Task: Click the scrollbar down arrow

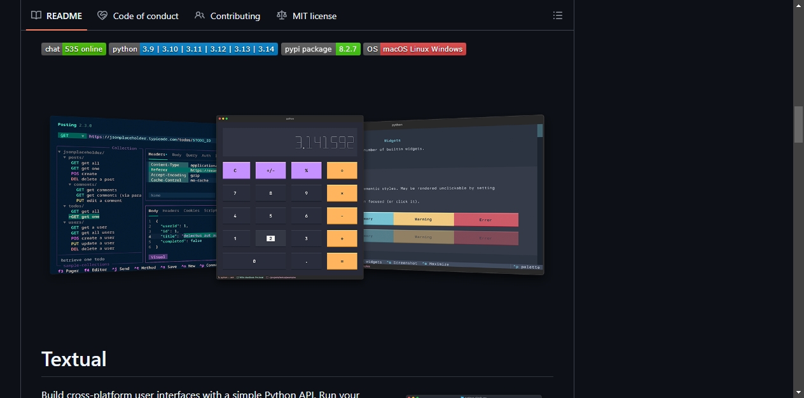Action: click(799, 392)
